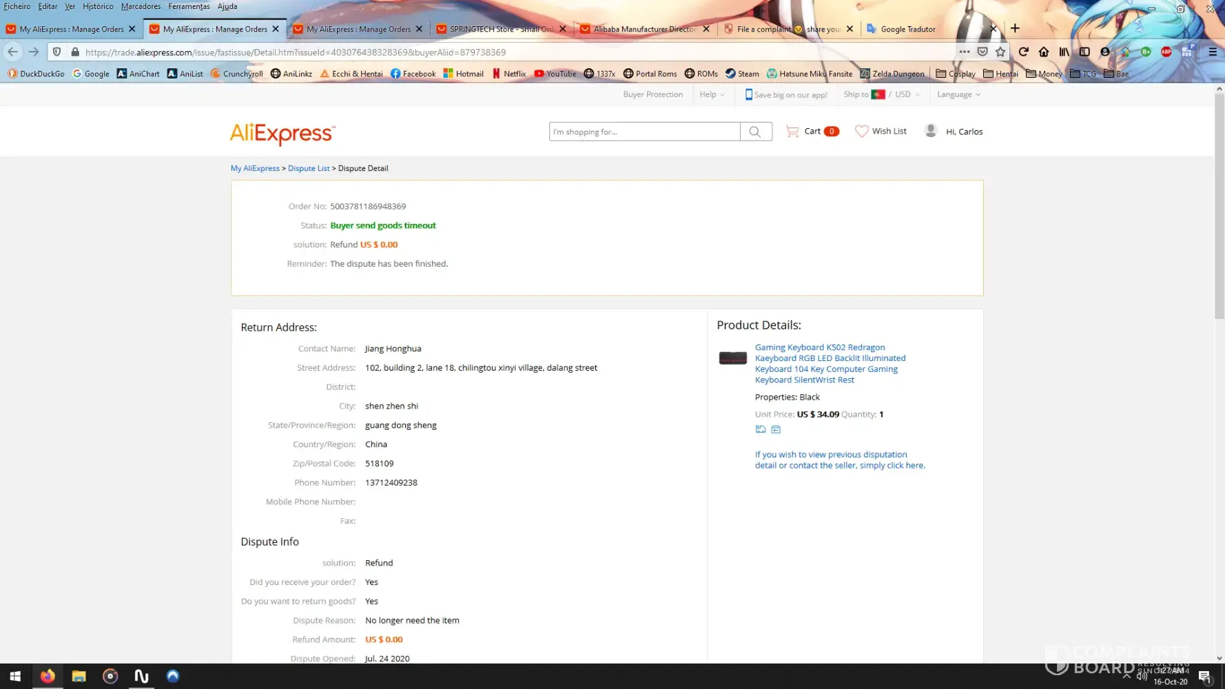Viewport: 1225px width, 689px height.
Task: Click the Dispute List breadcrumb link
Action: (x=309, y=168)
